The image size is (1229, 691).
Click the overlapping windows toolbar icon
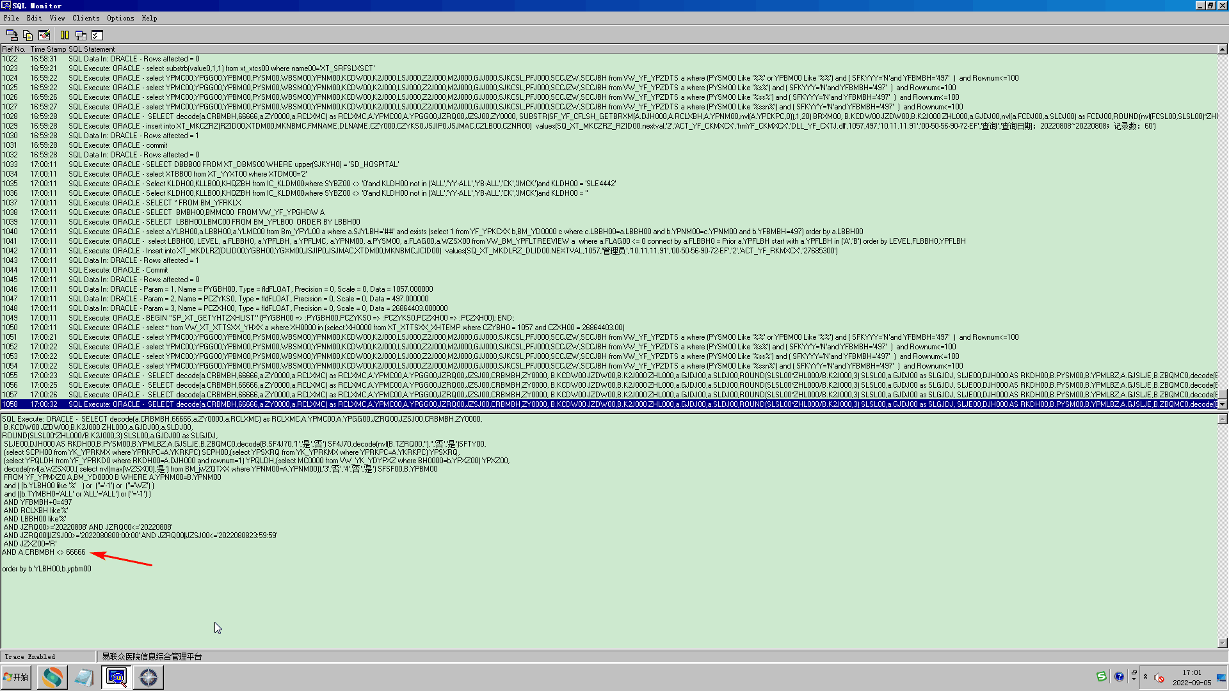pos(81,35)
